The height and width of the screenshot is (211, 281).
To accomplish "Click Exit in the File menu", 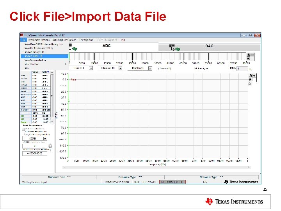I will pyautogui.click(x=44, y=68).
